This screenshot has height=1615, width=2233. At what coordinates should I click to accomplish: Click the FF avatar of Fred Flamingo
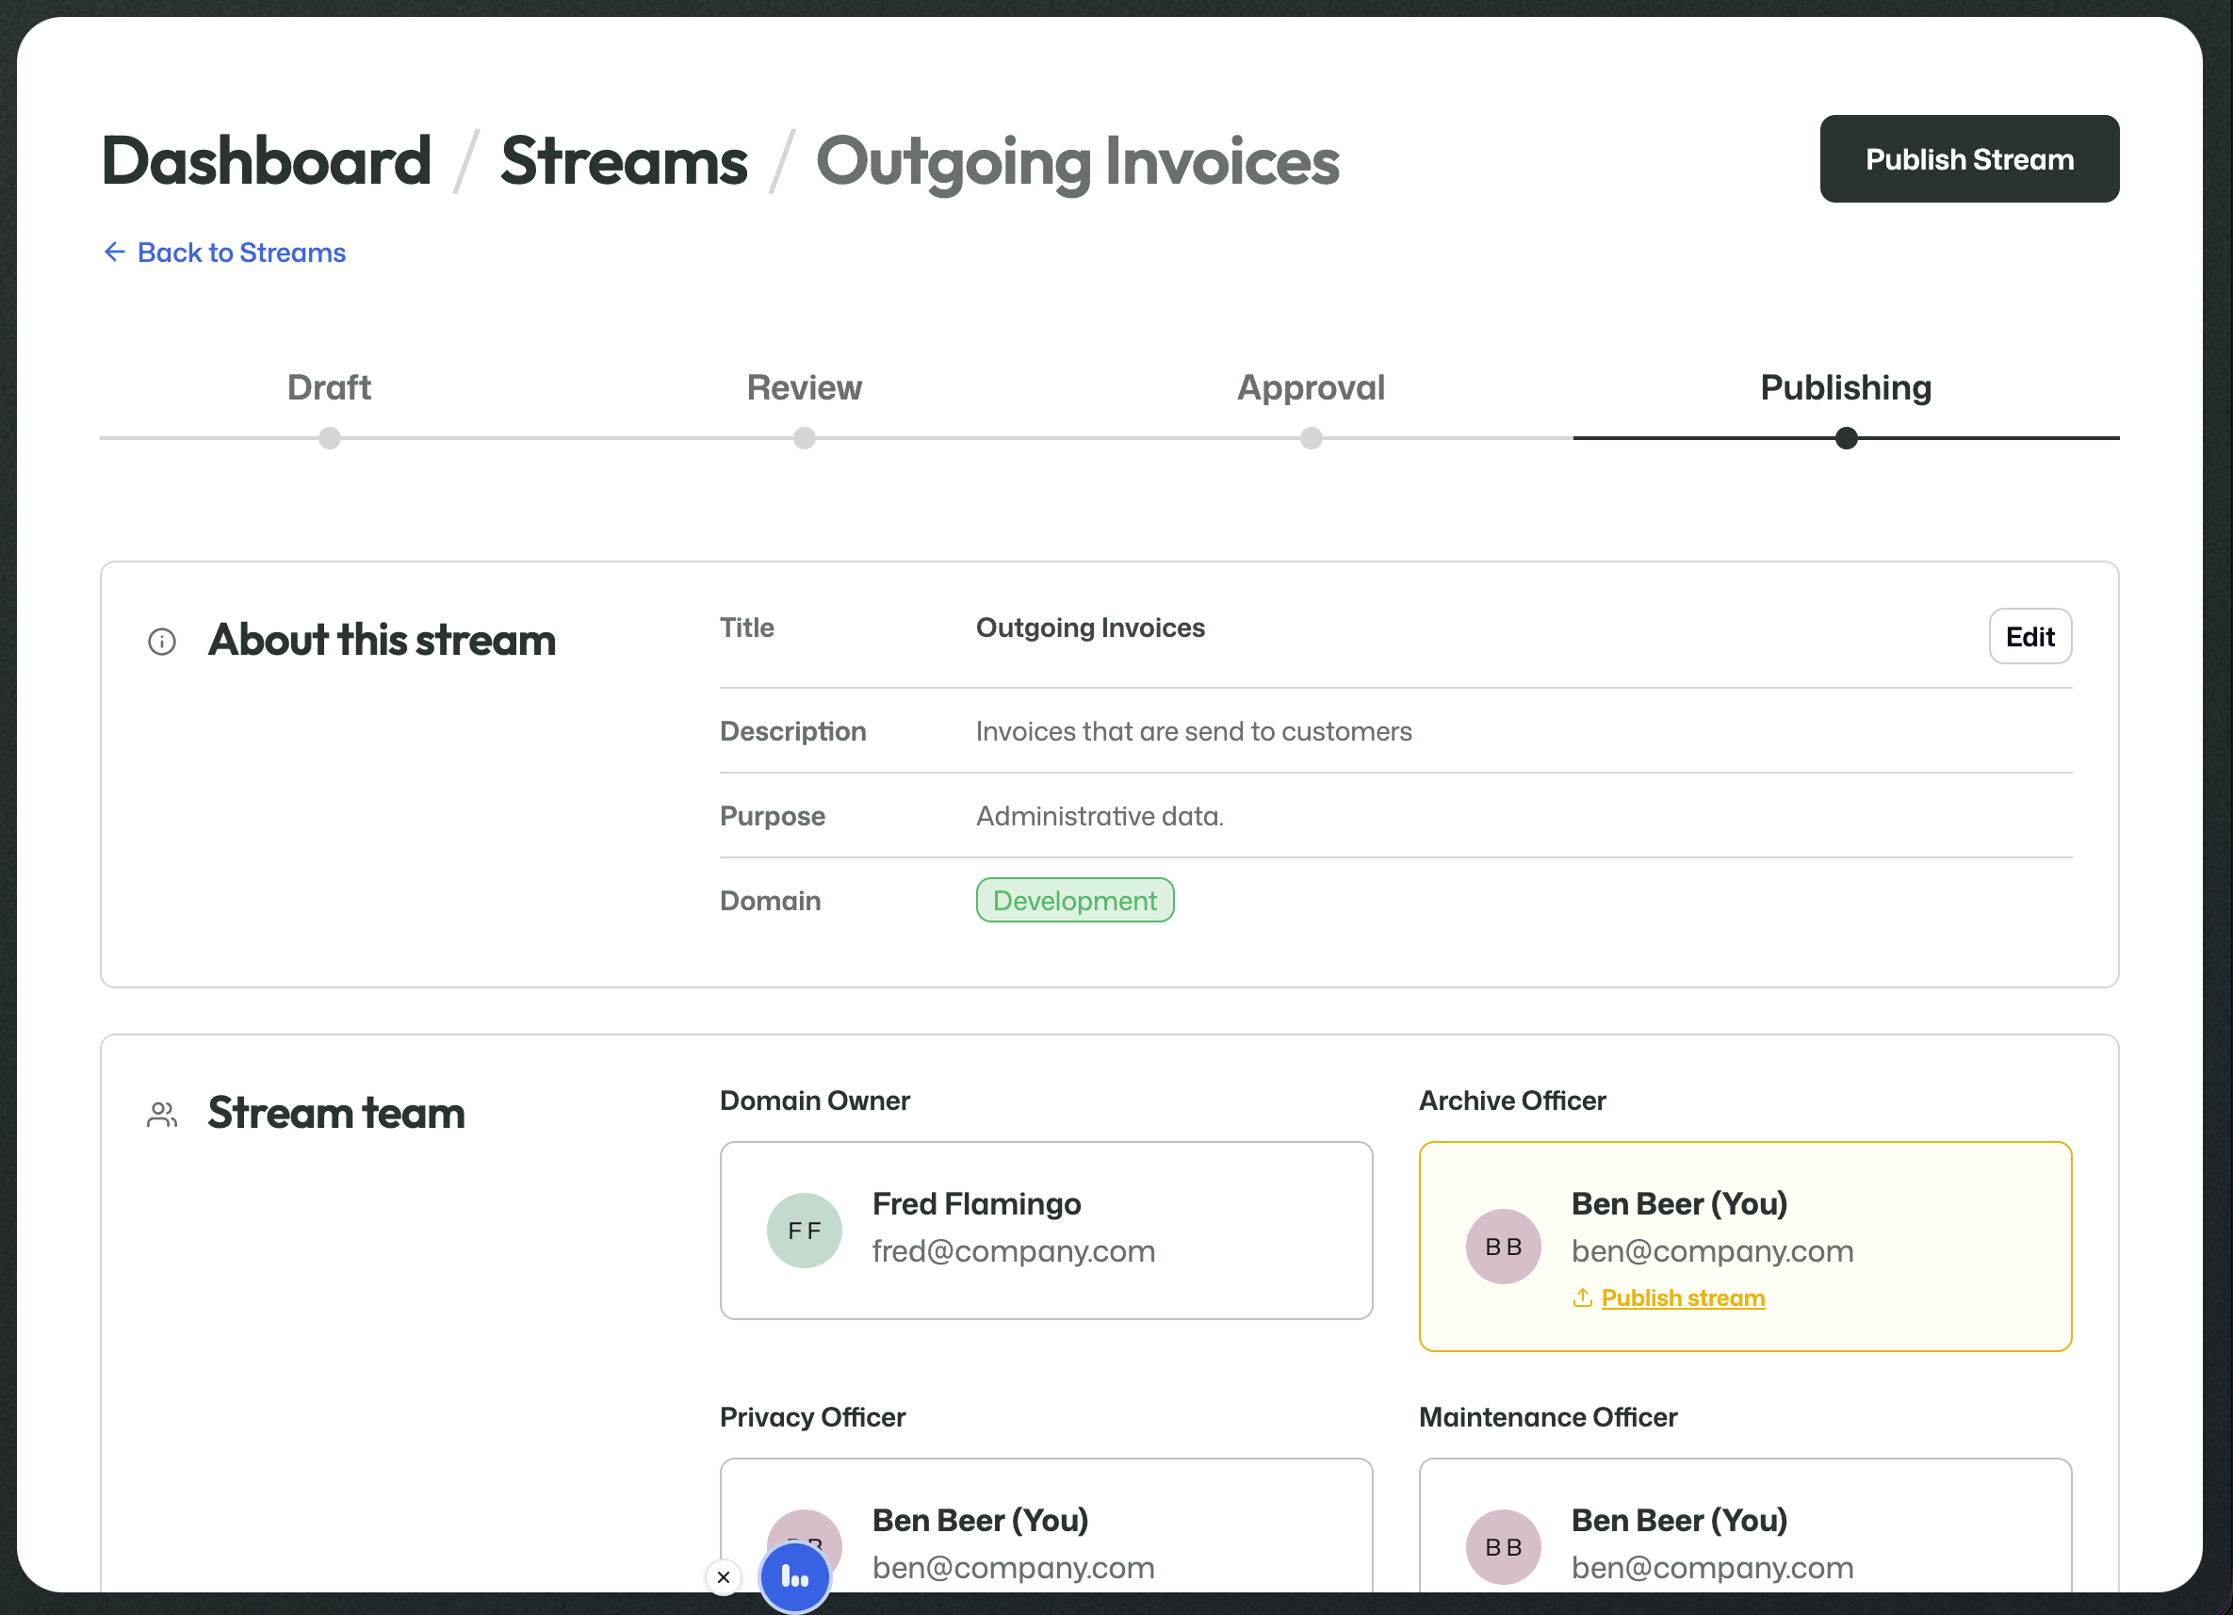coord(805,1230)
